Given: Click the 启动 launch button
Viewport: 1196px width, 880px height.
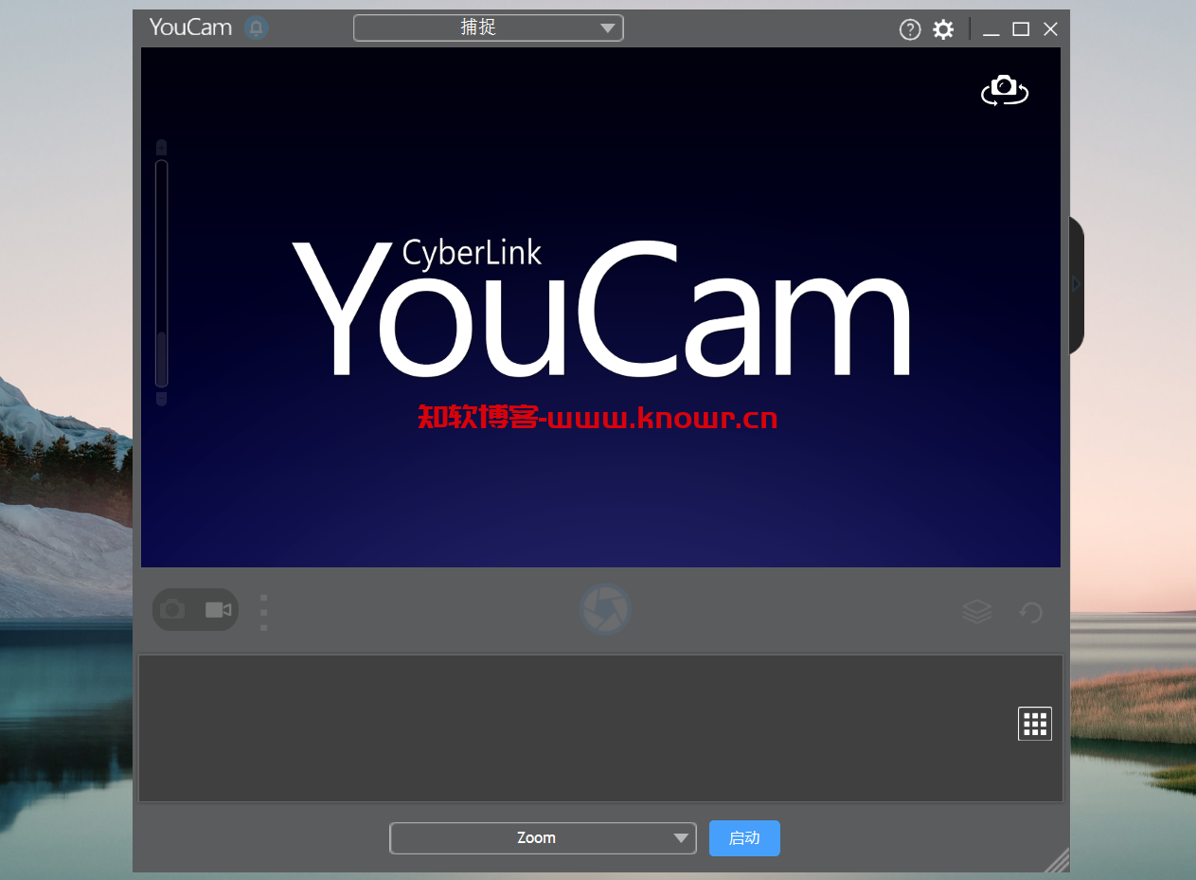Looking at the screenshot, I should [744, 838].
